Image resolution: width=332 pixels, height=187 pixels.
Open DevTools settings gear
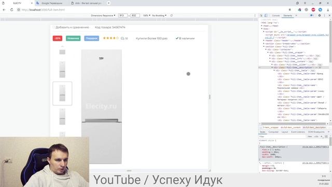coord(320,16)
